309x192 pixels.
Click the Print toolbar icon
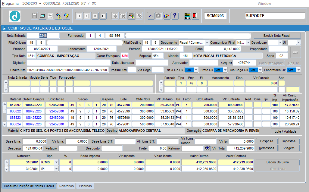click(x=51, y=16)
